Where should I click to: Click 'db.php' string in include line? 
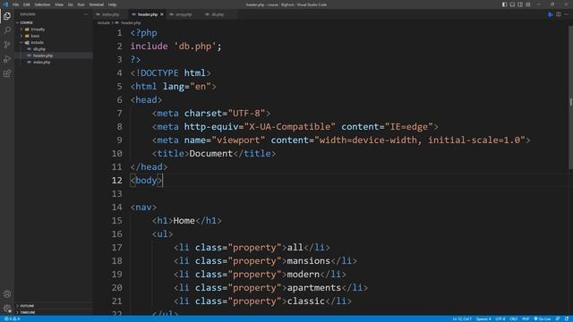click(x=195, y=47)
